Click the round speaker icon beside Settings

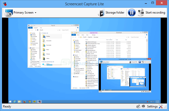(x=143, y=106)
